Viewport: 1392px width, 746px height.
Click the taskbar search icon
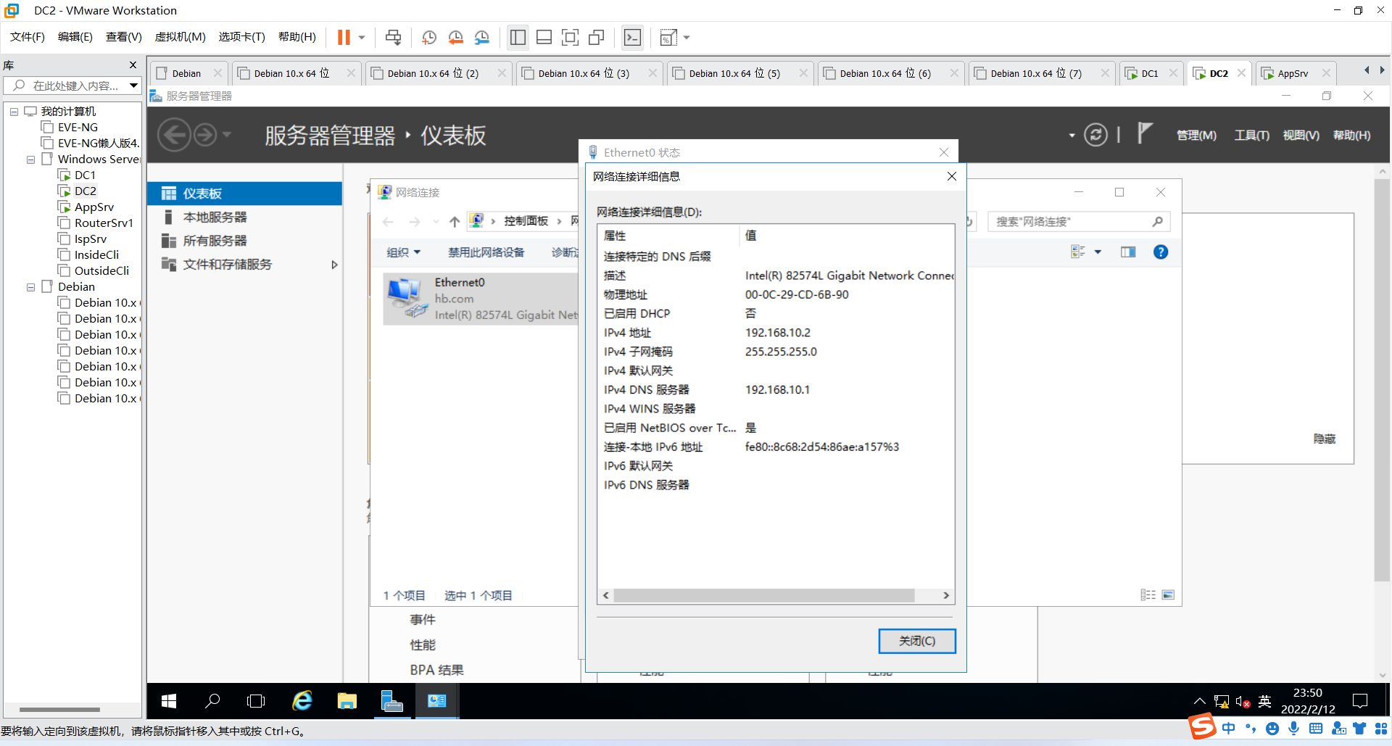coord(212,701)
